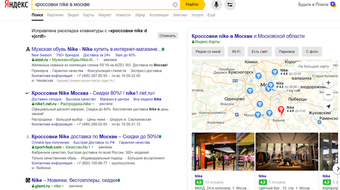Open search settings via the sliders icon
The image size is (340, 190).
tap(229, 5)
